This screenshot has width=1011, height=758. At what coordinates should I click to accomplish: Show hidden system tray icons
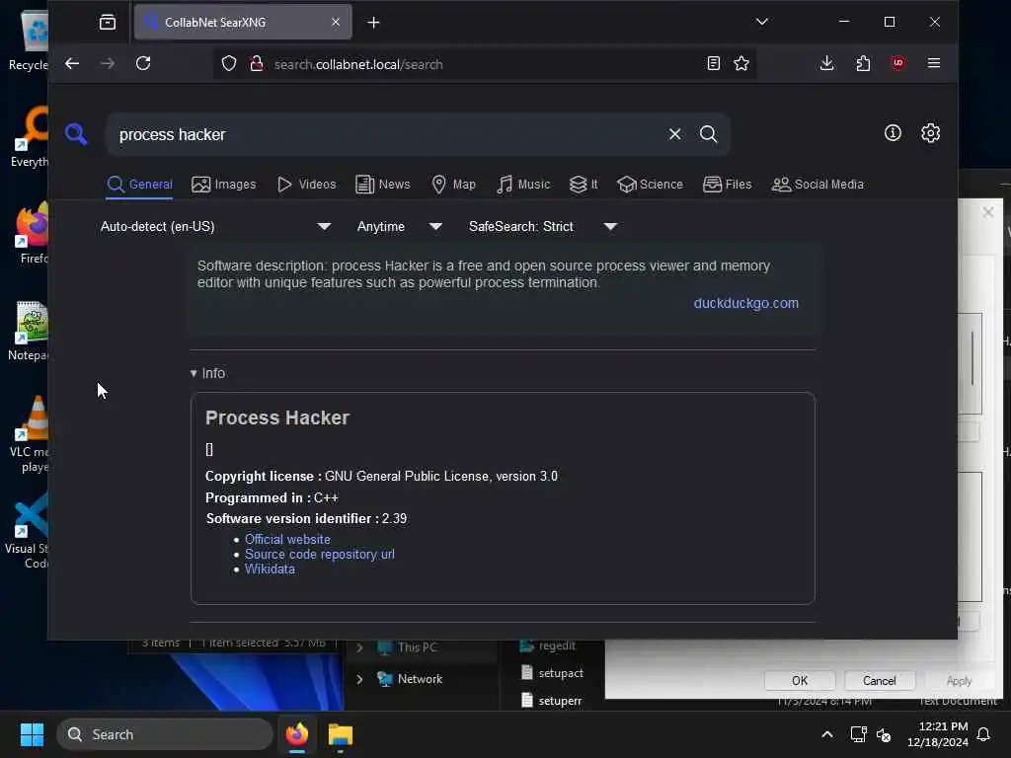click(826, 734)
